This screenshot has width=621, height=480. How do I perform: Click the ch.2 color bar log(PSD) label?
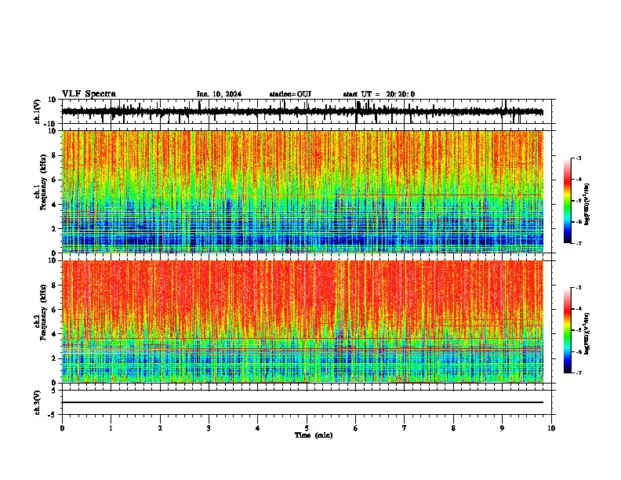pyautogui.click(x=586, y=333)
